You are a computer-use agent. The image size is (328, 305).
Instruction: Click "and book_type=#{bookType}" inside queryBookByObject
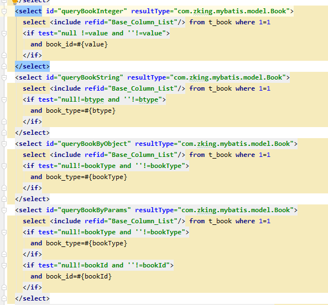[79, 177]
